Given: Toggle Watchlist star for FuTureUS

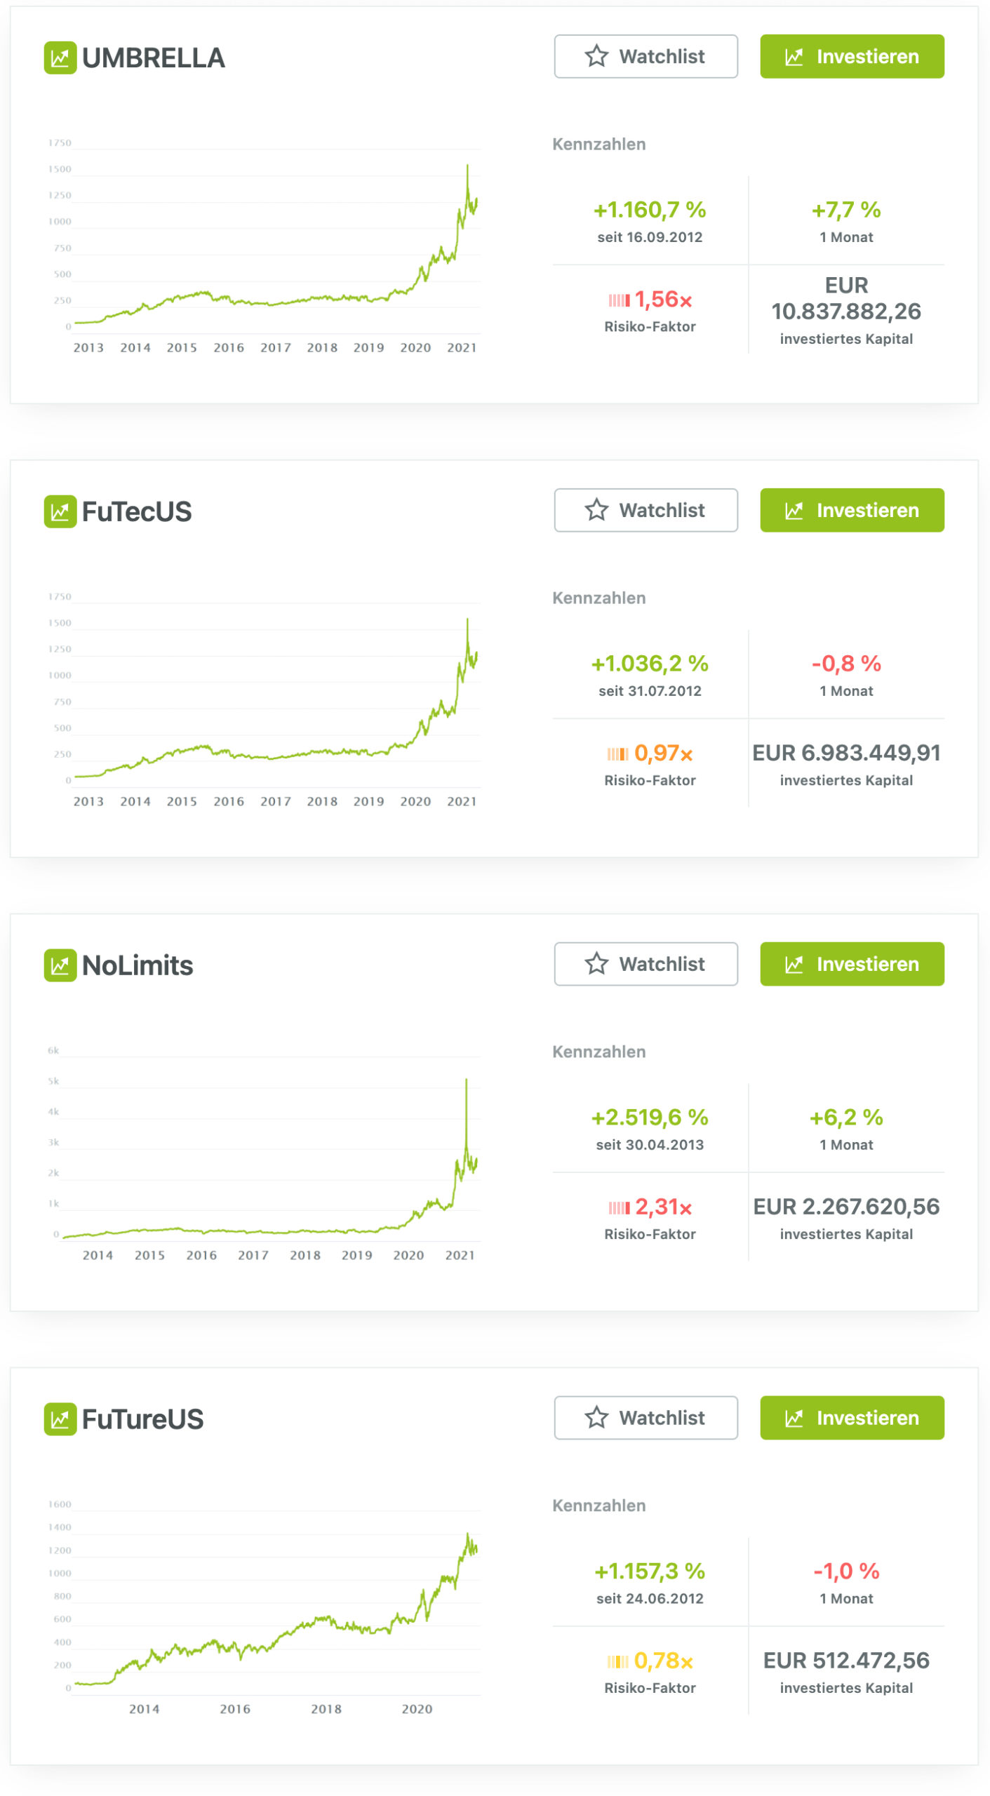Looking at the screenshot, I should 645,1418.
